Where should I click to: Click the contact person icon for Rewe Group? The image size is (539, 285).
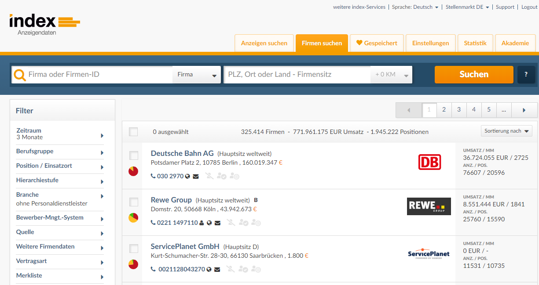pos(202,223)
